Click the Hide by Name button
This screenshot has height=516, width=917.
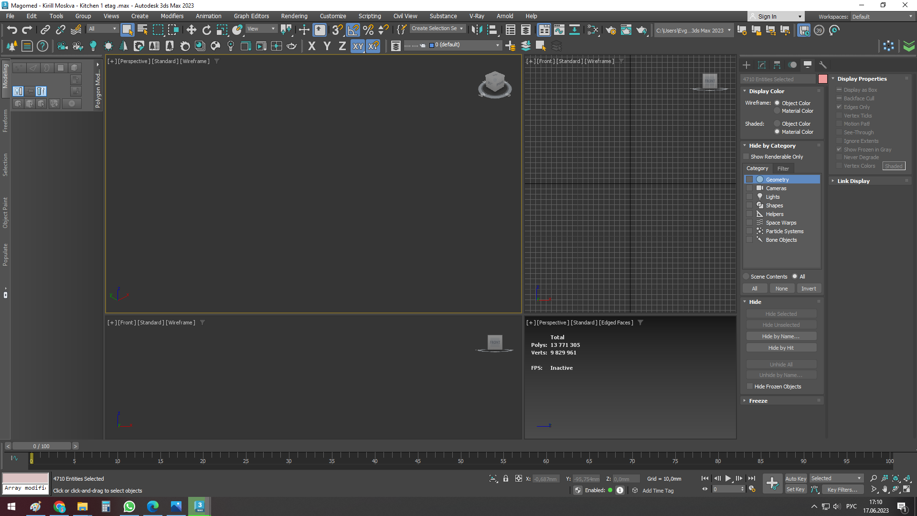click(781, 336)
